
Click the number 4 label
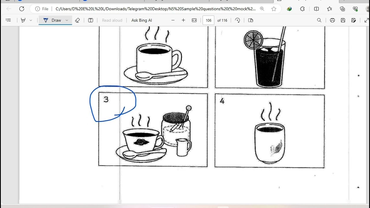(222, 101)
